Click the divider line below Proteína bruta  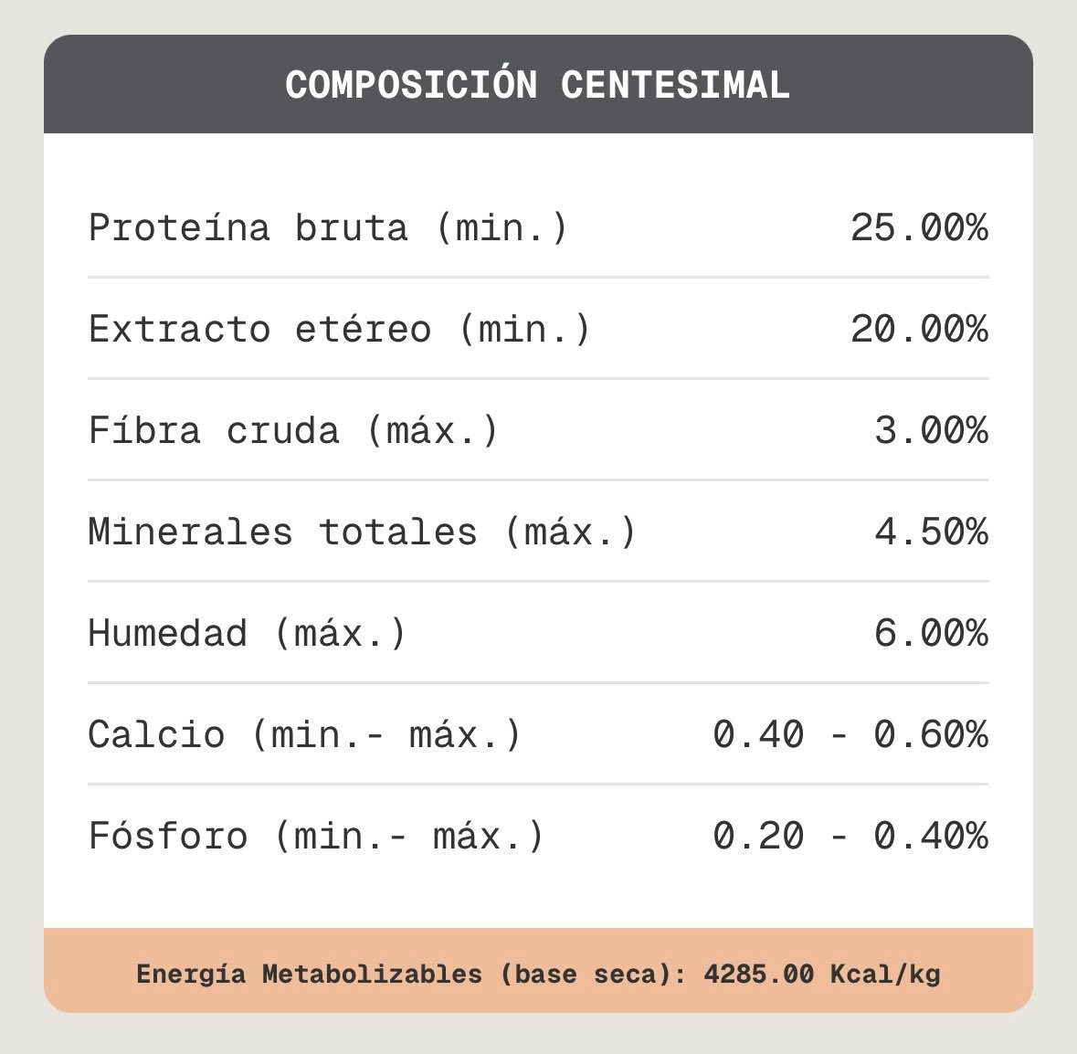(x=539, y=278)
